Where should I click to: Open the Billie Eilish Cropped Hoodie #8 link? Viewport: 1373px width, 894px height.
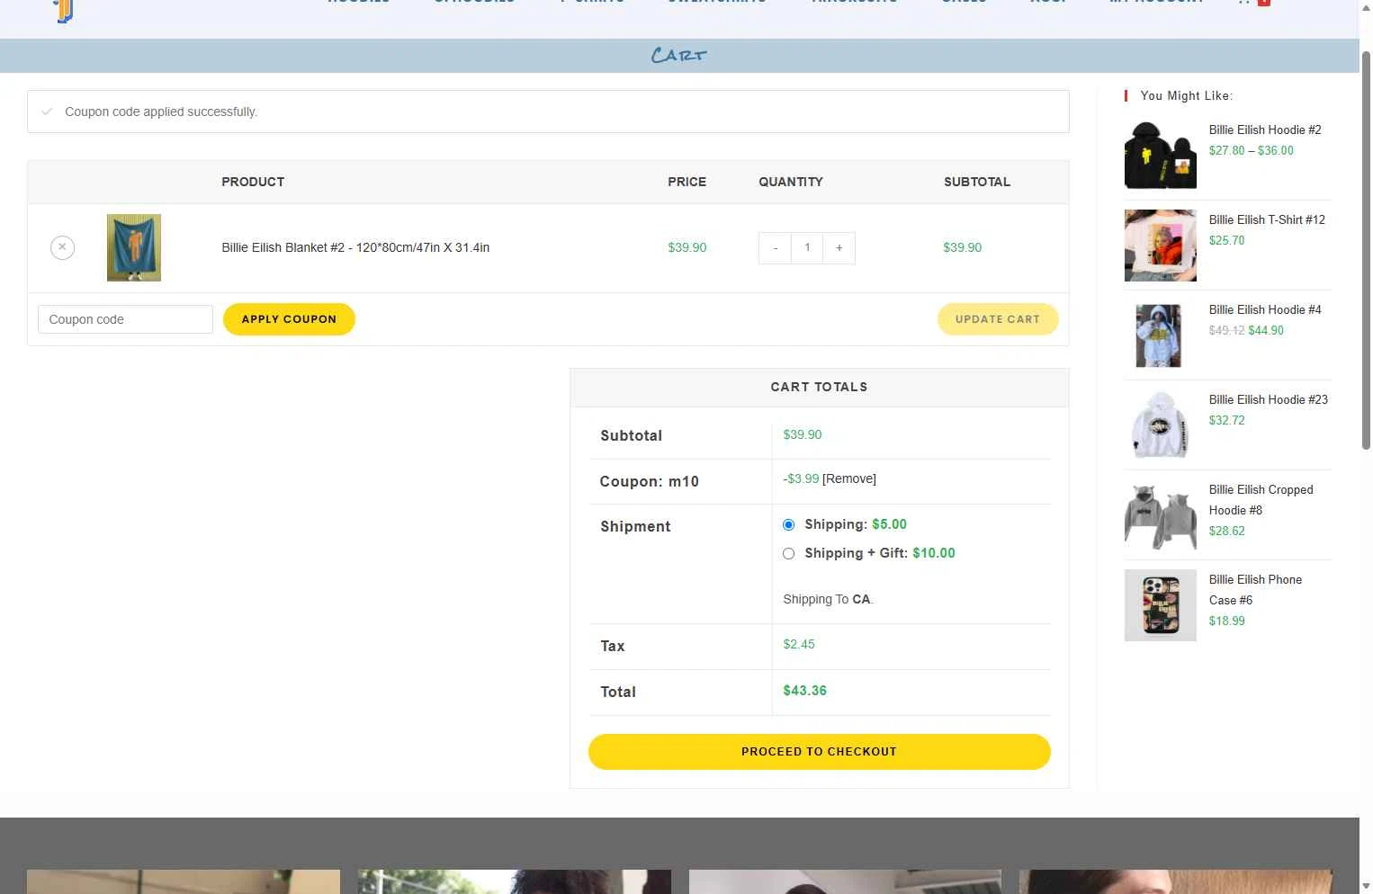coord(1261,500)
